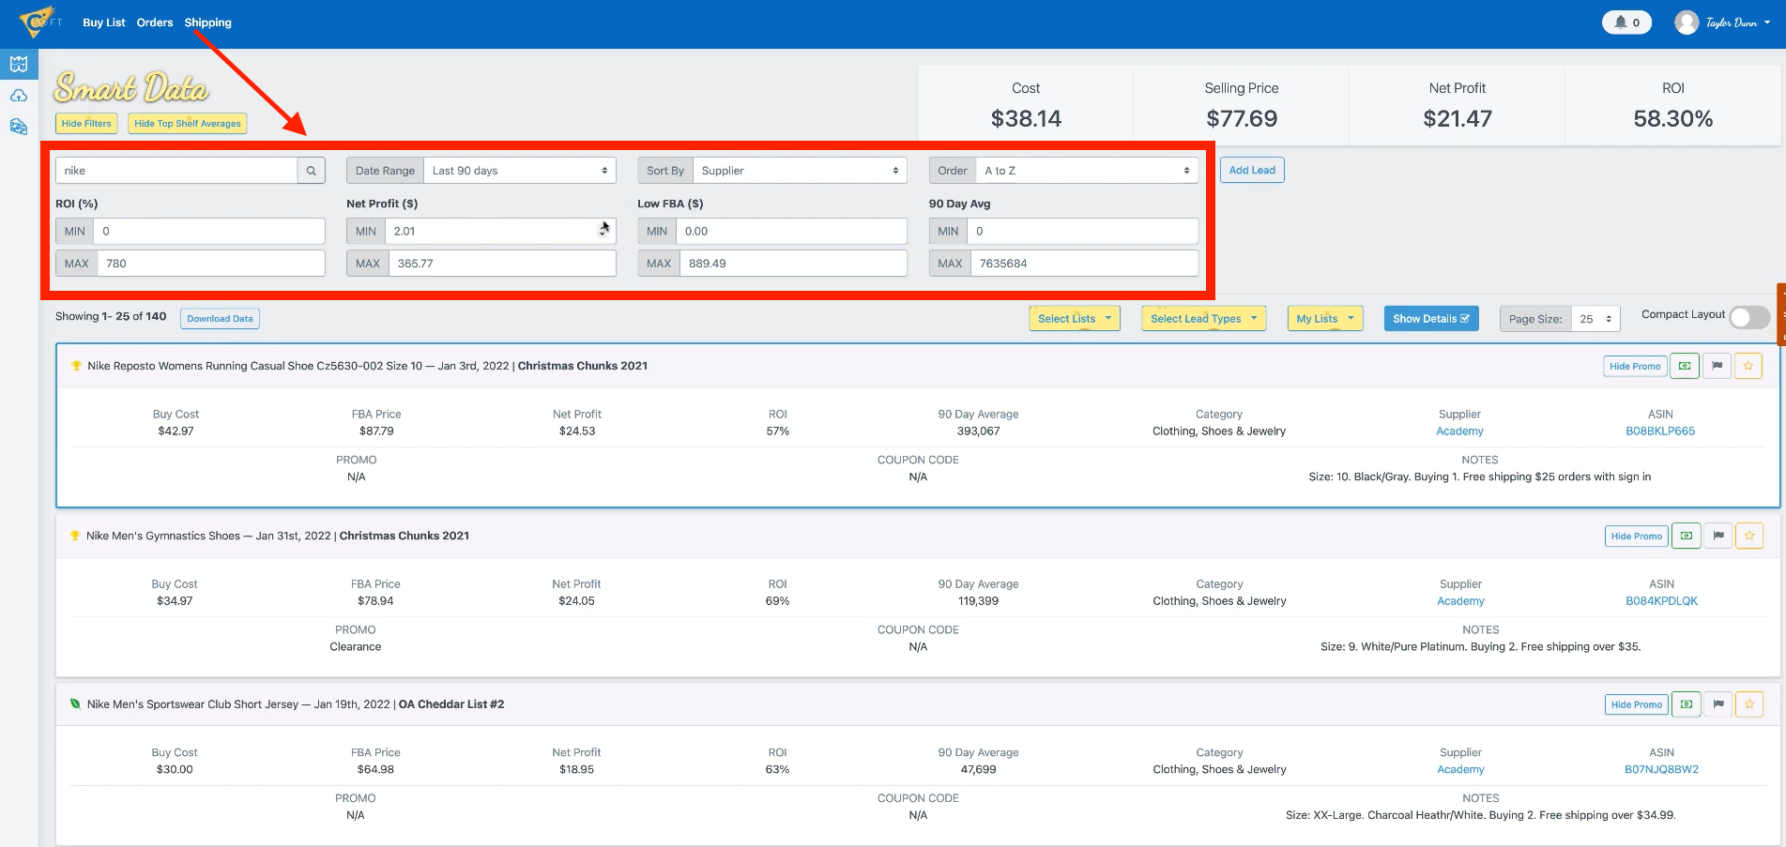Click trophy icon beside Gymnastics Shoes title
Image resolution: width=1786 pixels, height=847 pixels.
click(x=75, y=536)
